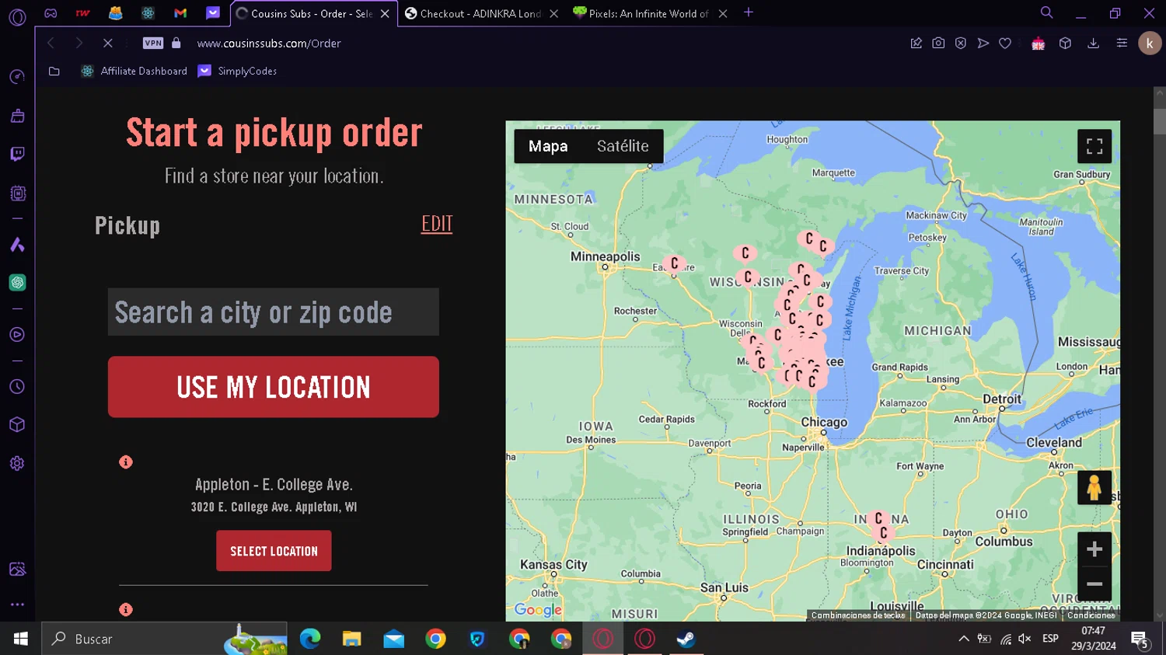Open the GX Control speedometer icon
Screen dimensions: 1166x655
(x=17, y=76)
